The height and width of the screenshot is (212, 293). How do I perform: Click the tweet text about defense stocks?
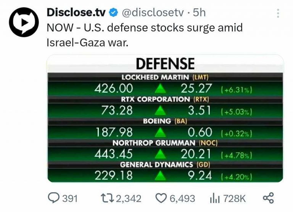click(x=144, y=35)
